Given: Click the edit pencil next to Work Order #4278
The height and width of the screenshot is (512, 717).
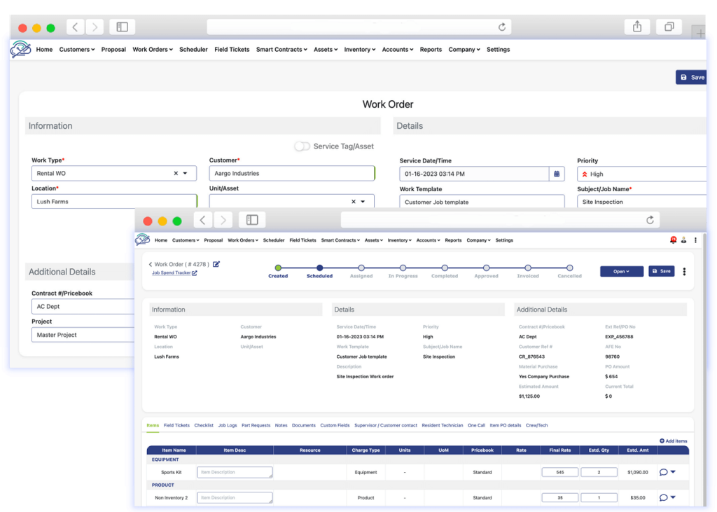Looking at the screenshot, I should pos(216,264).
